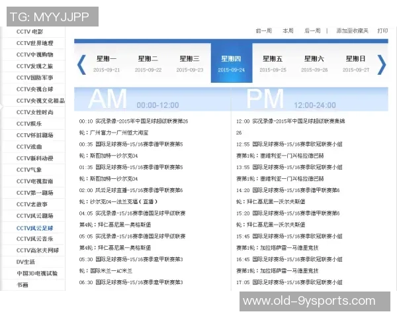Select the highlighted 星期四 2015-09-24 tab
Screen dimensions: 397x318
(231, 63)
